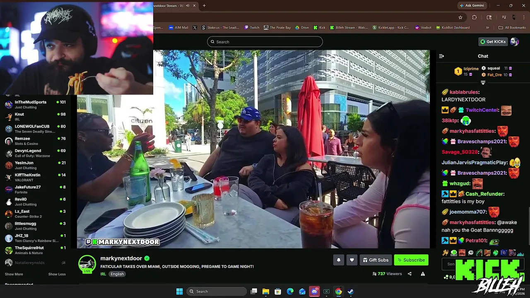530x298 pixels.
Task: Collapse the chat panel with the arrow icon
Action: [x=441, y=56]
